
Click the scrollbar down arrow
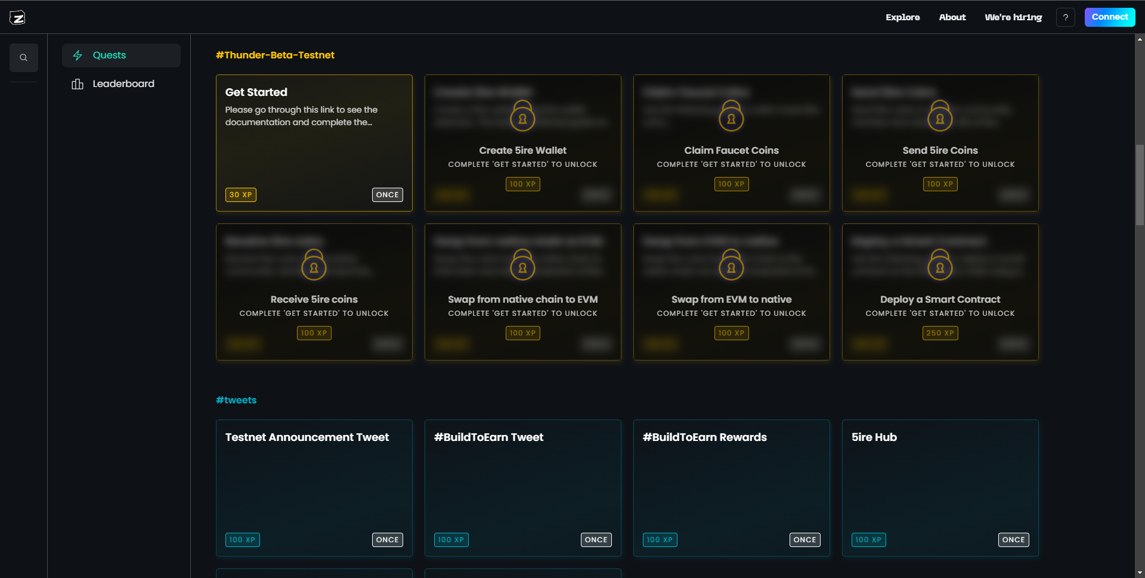click(x=1140, y=573)
